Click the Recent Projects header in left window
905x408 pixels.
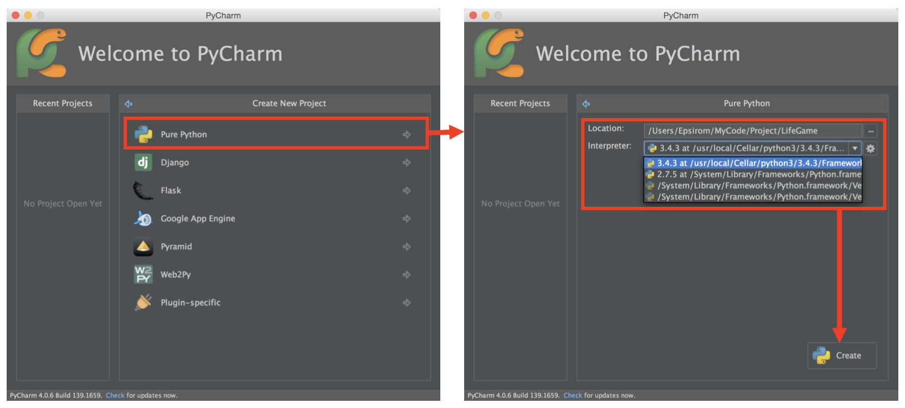[x=63, y=103]
